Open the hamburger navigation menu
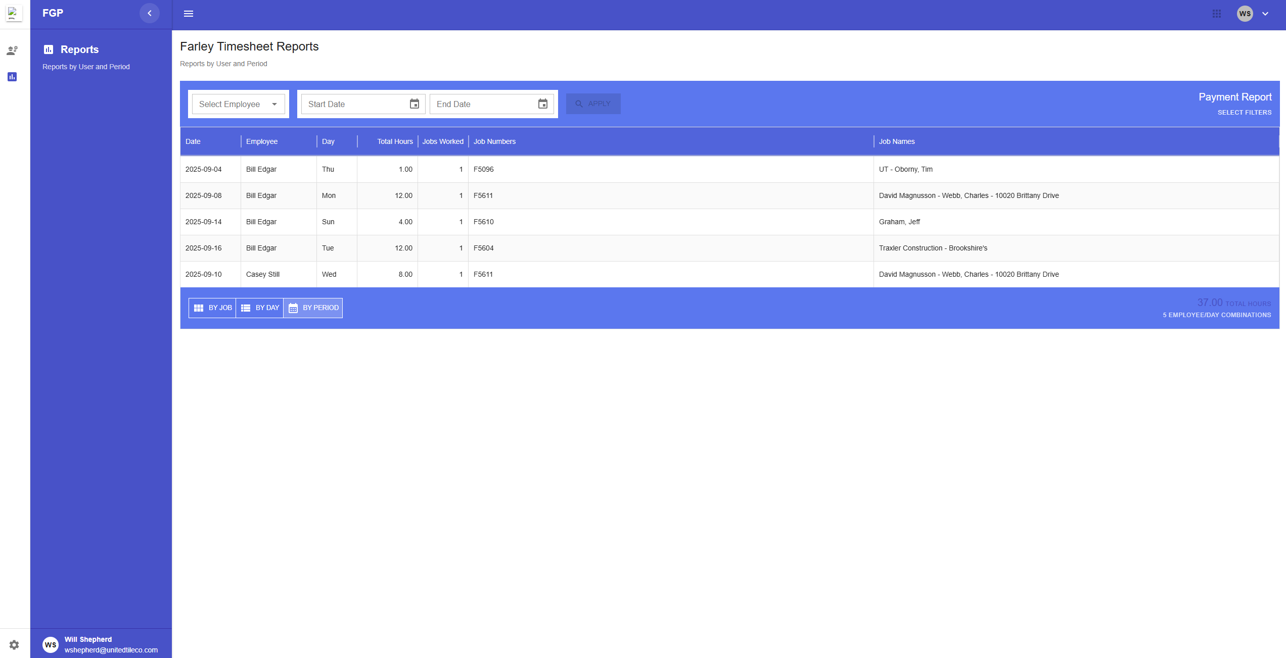The image size is (1286, 658). (x=189, y=14)
